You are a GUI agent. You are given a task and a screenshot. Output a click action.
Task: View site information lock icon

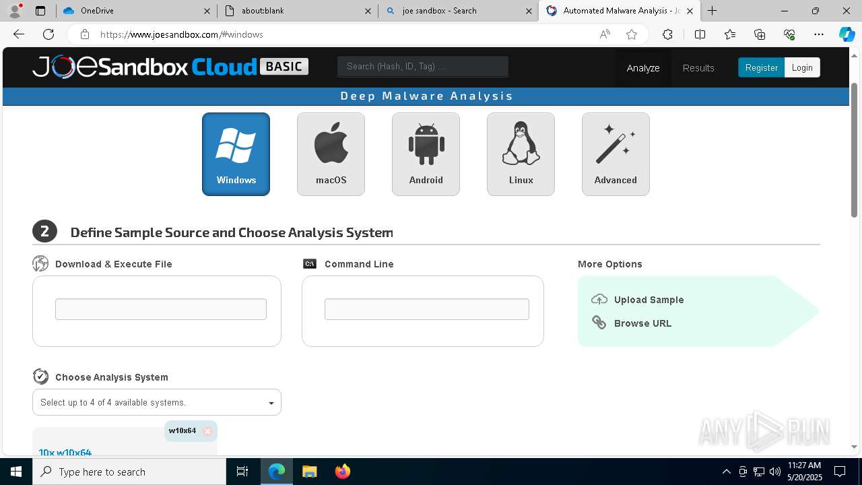pyautogui.click(x=84, y=34)
